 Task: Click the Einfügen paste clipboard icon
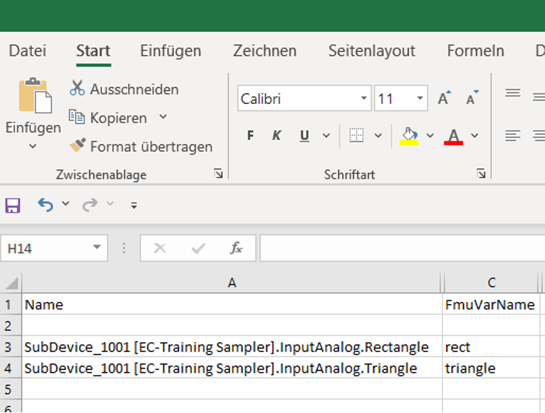[33, 96]
